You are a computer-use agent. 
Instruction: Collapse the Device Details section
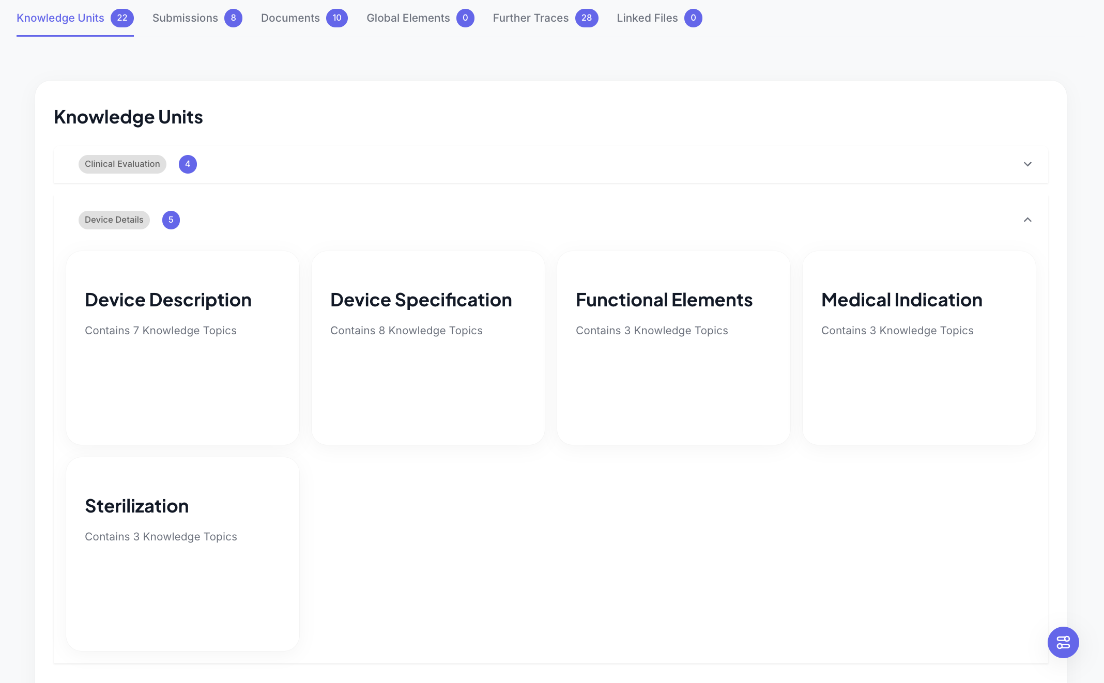click(x=1028, y=220)
